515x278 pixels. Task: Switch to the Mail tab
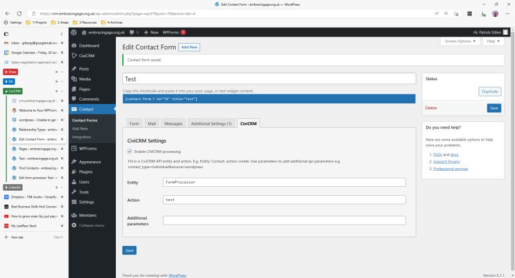tap(152, 123)
